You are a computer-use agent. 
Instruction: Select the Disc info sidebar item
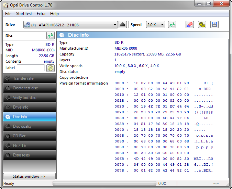pos(30,117)
